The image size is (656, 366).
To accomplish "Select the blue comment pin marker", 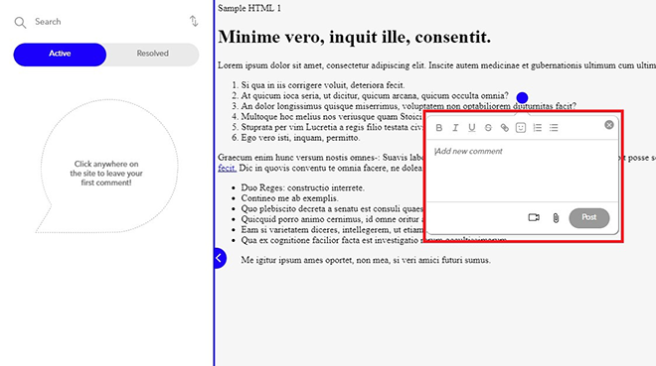I will point(522,98).
